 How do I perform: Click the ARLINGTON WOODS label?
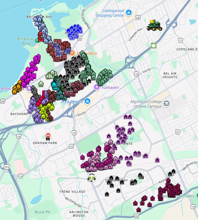pyautogui.click(x=79, y=214)
